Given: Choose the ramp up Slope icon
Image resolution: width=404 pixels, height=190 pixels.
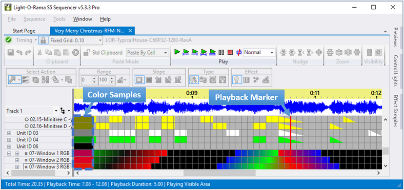Looking at the screenshot, I should [158, 80].
